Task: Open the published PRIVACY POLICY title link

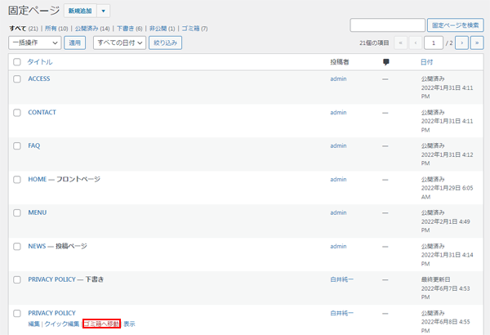Action: (52, 314)
